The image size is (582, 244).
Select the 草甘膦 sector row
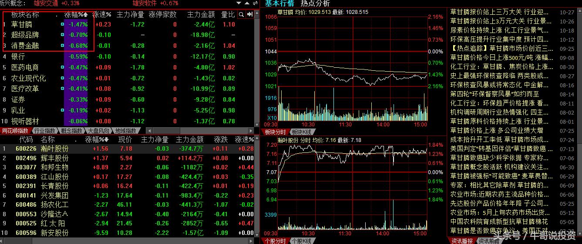tap(127, 24)
